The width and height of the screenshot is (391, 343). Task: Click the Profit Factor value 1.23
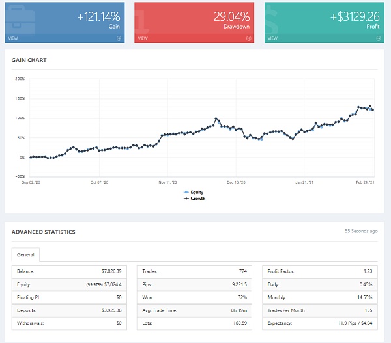coord(368,271)
